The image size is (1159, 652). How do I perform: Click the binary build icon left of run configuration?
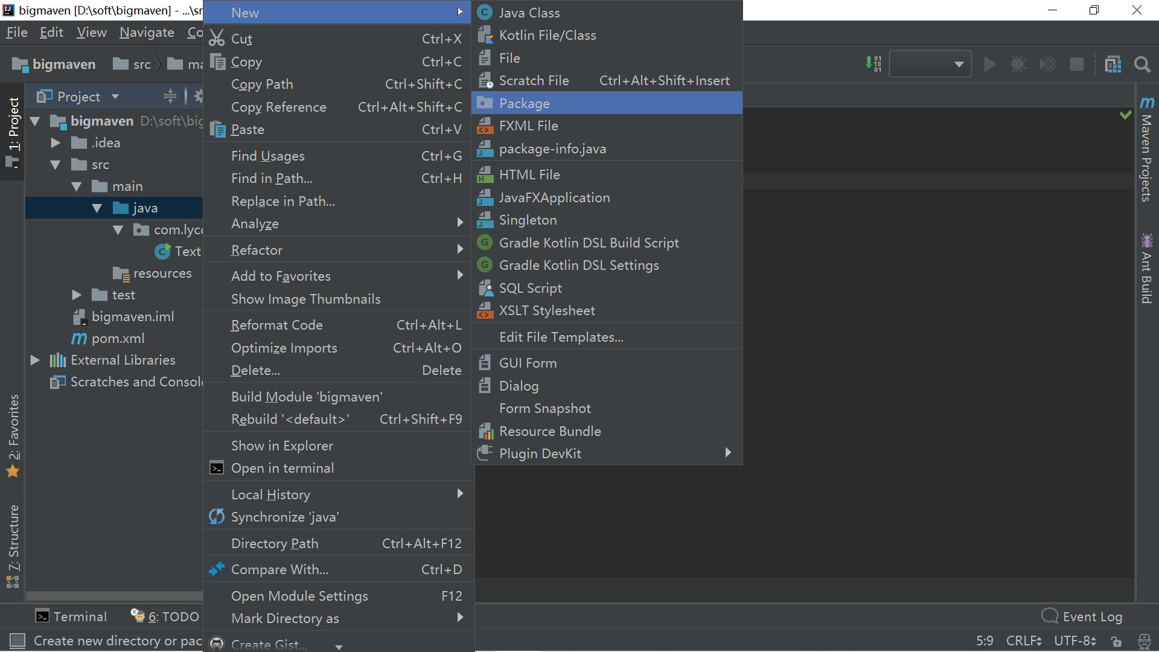tap(873, 64)
